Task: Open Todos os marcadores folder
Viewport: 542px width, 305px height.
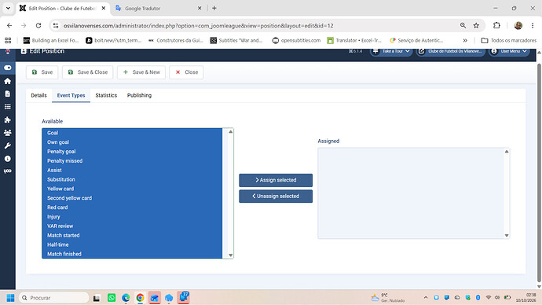Action: coord(509,40)
